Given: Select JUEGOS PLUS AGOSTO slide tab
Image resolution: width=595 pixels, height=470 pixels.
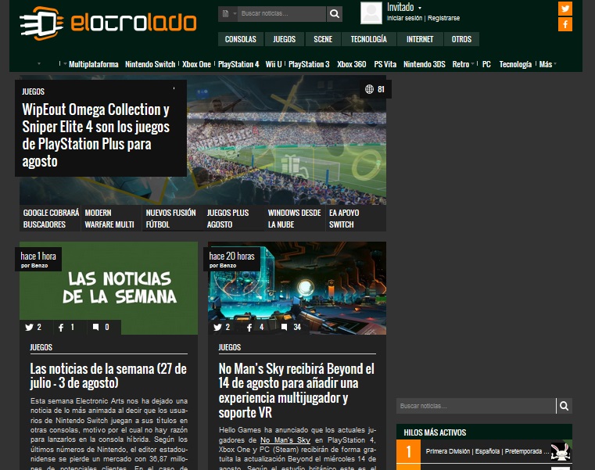Looking at the screenshot, I should pyautogui.click(x=233, y=218).
